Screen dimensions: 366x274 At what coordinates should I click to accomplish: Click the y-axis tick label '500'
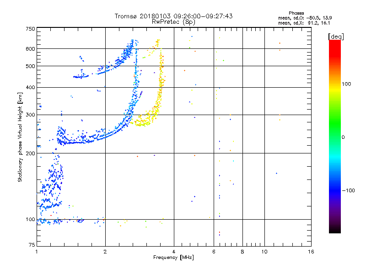click(x=30, y=66)
